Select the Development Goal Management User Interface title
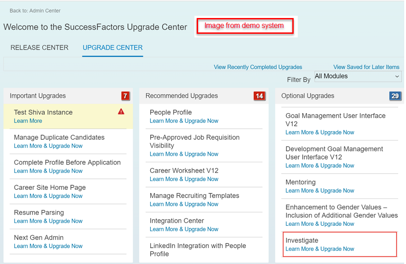Viewport: 406px width, 264px height. [334, 153]
